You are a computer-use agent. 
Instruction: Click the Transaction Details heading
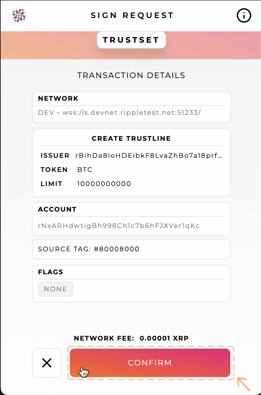point(131,75)
